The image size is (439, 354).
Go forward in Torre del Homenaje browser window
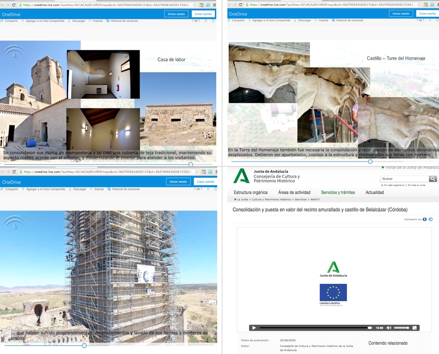[235, 5]
